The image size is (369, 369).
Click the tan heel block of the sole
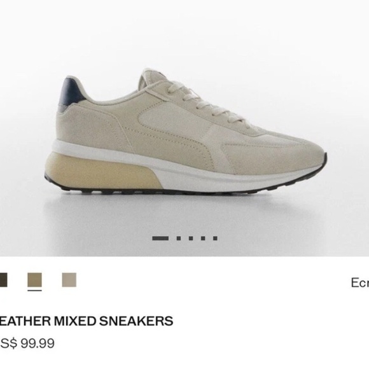click(103, 170)
